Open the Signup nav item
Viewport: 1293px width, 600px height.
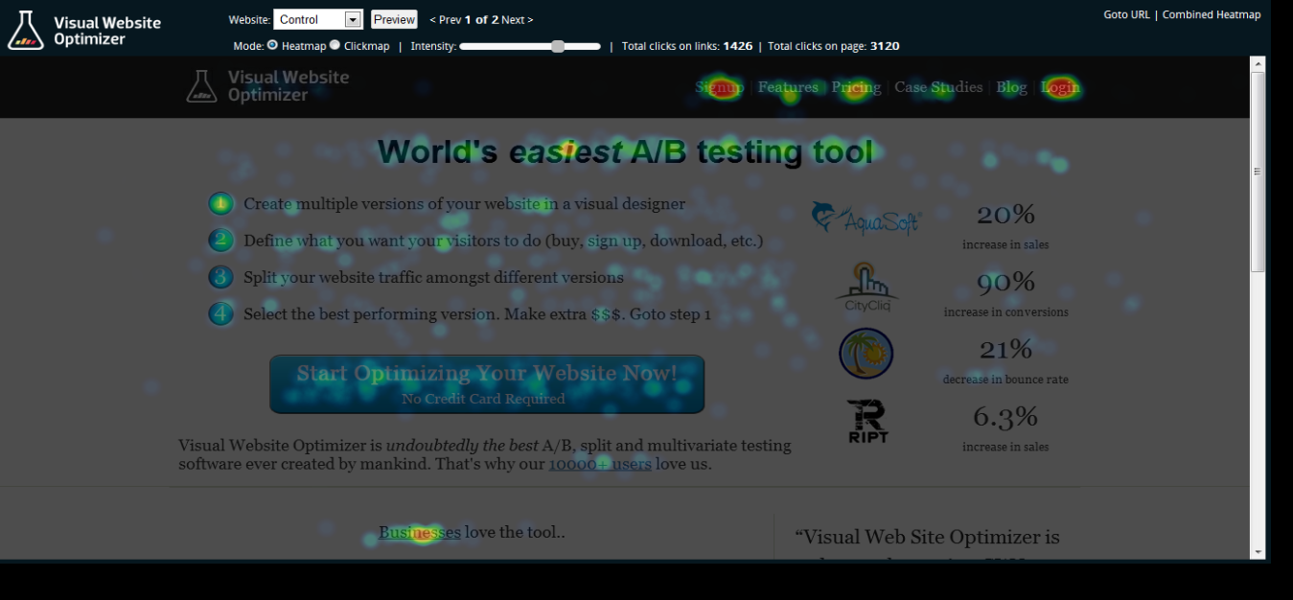pyautogui.click(x=719, y=87)
